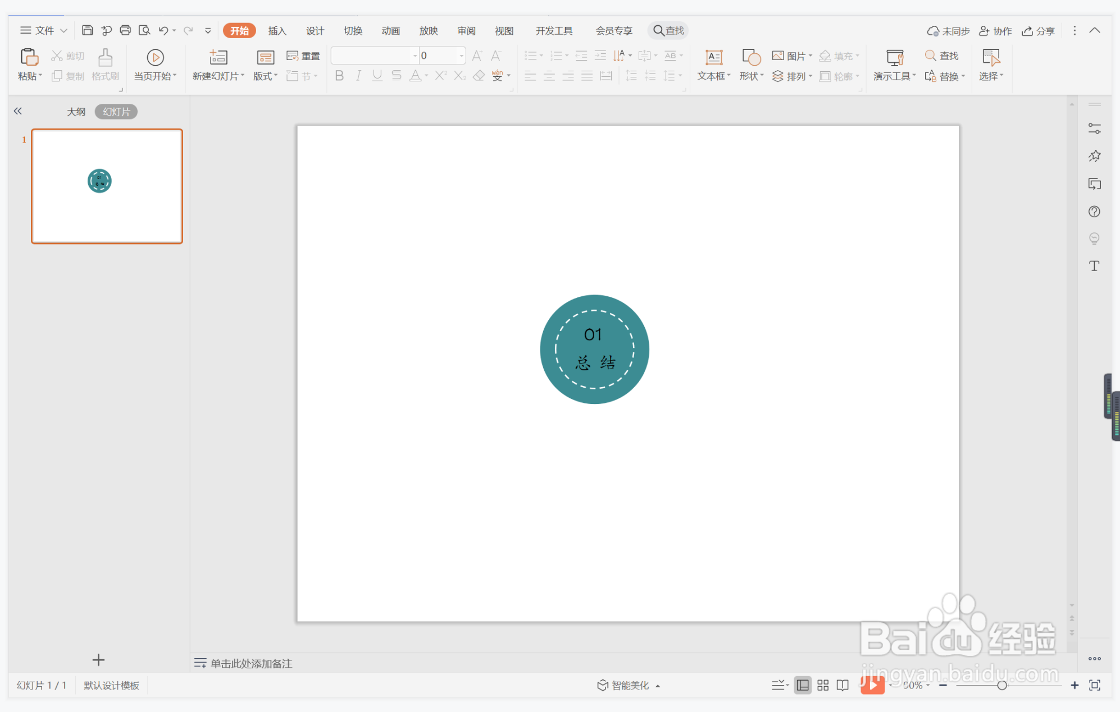The height and width of the screenshot is (712, 1120).
Task: Click the Print icon
Action: point(125,30)
